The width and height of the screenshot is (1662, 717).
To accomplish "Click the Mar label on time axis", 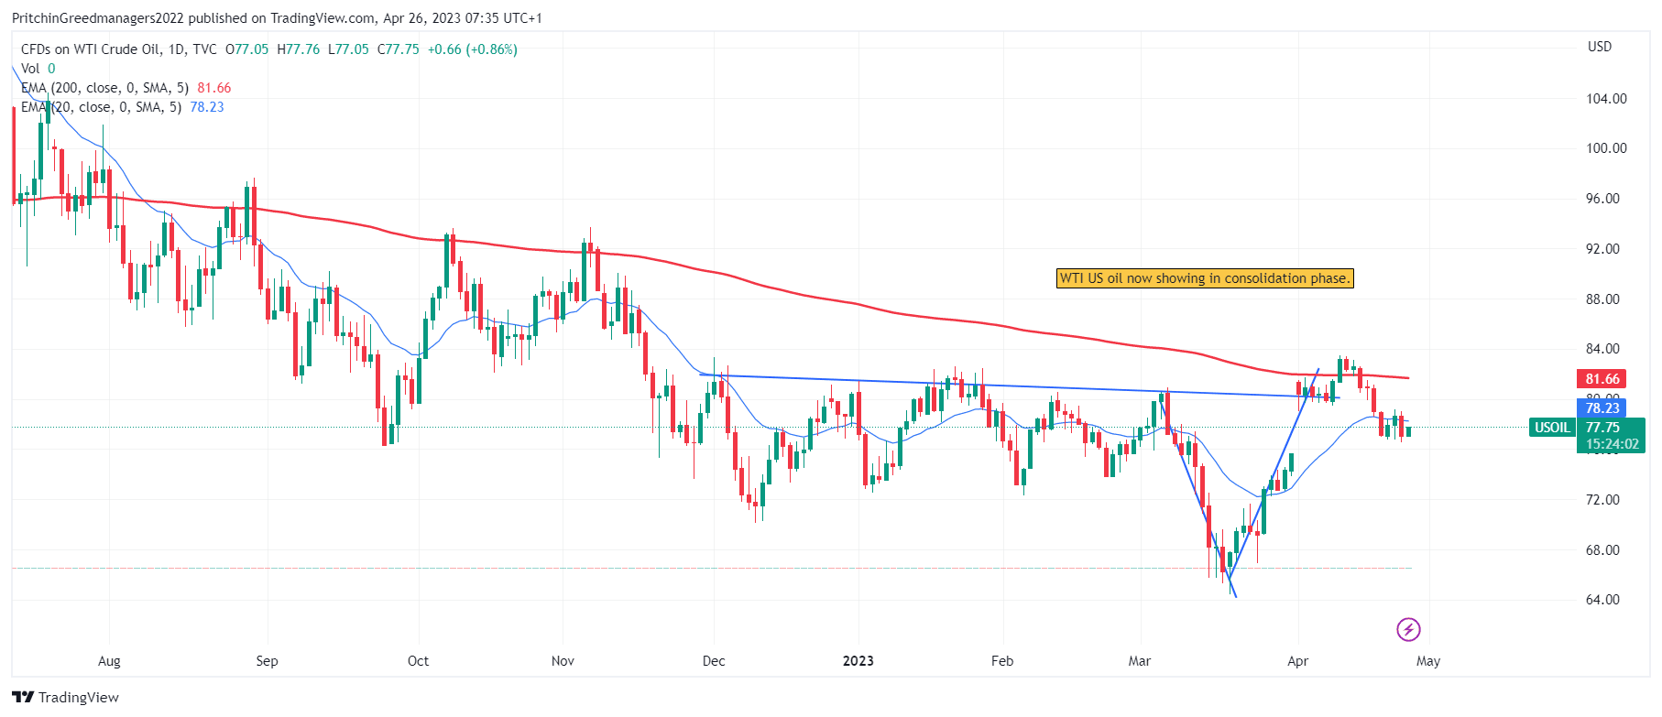I will coord(1140,661).
